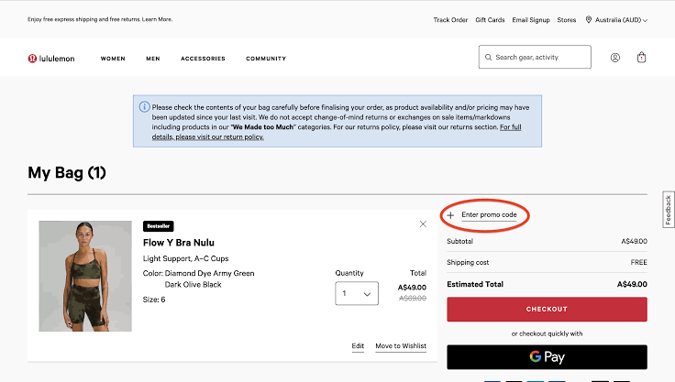Click the Bestseller badge
Viewport: 675px width, 382px height.
tap(159, 226)
